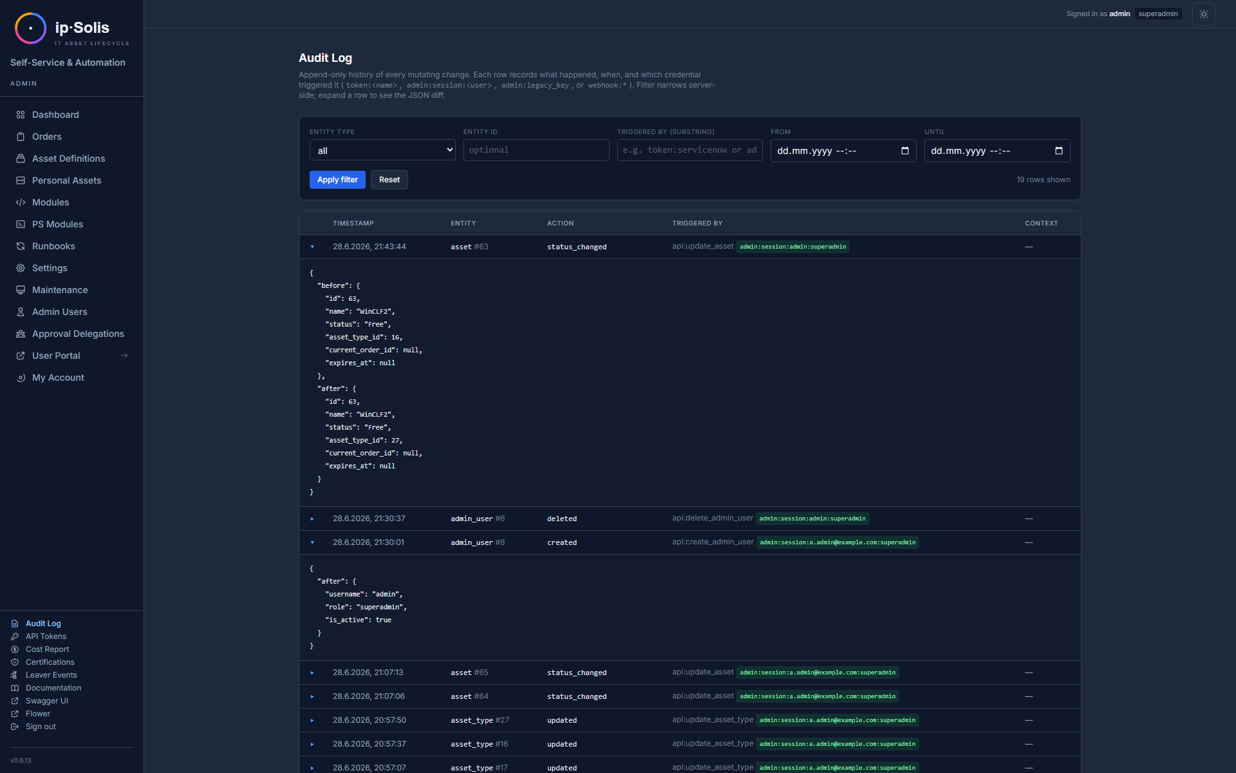Click the Apply filter button
1236x773 pixels.
337,180
